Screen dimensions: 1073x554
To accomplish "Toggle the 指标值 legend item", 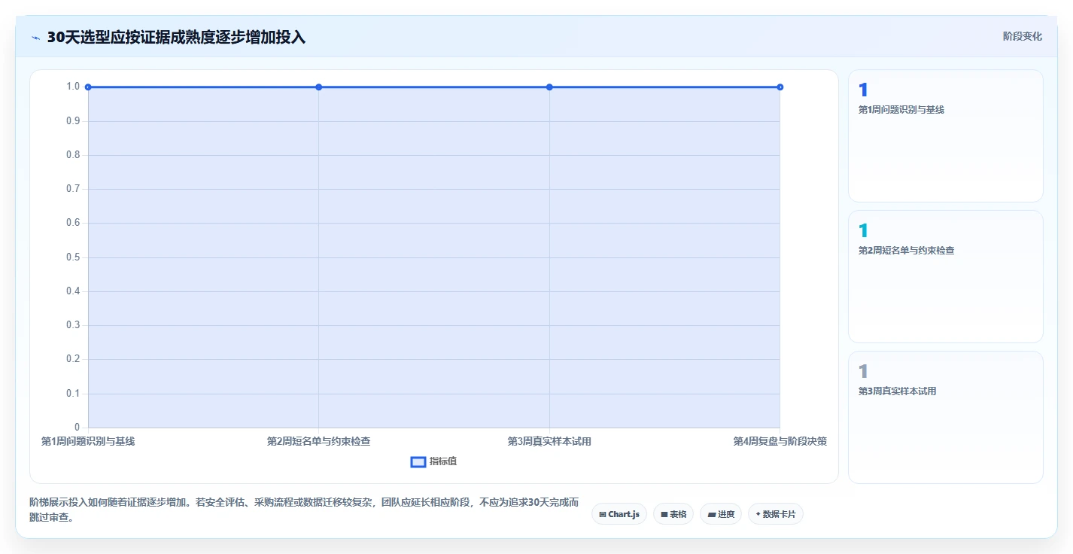I will (x=433, y=461).
